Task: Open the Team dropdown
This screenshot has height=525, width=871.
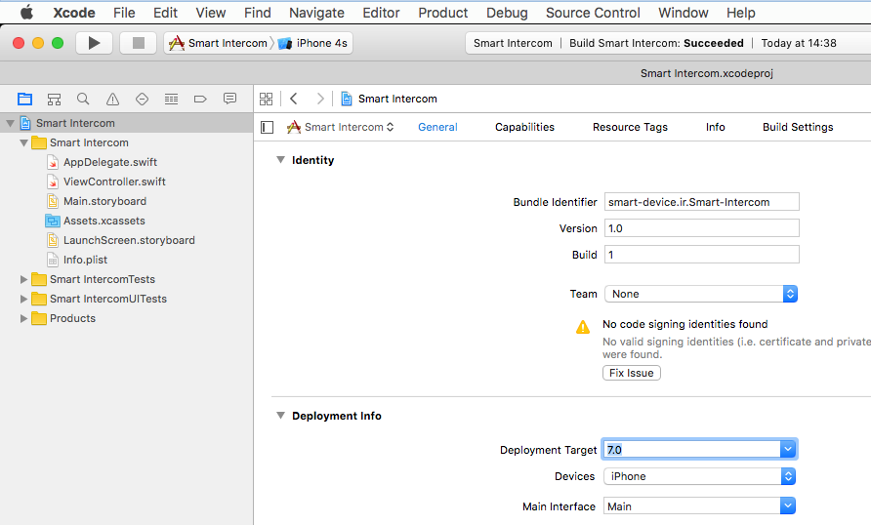Action: tap(701, 294)
